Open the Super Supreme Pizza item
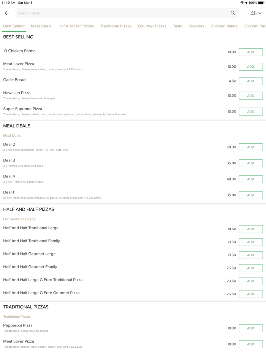The width and height of the screenshot is (266, 355). [23, 109]
